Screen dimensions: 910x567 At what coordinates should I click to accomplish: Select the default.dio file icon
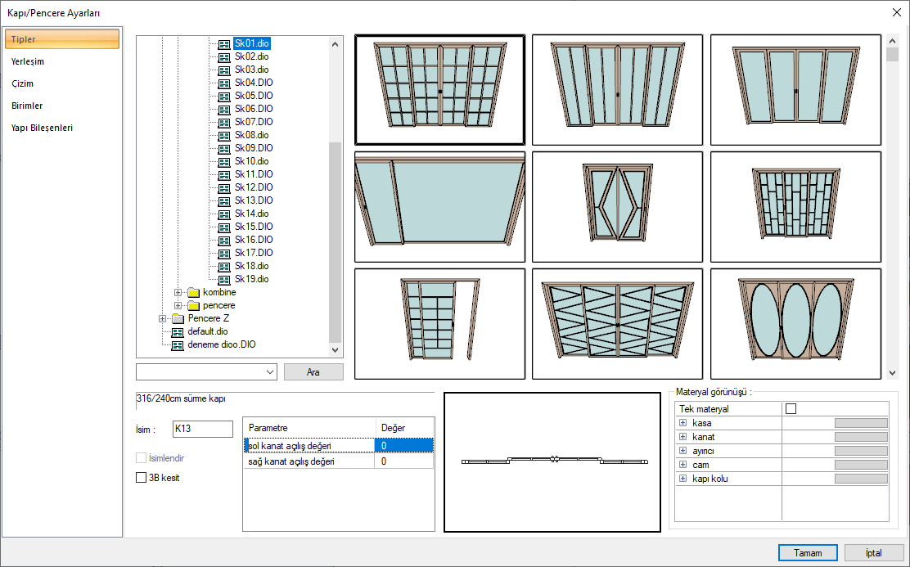click(x=178, y=331)
